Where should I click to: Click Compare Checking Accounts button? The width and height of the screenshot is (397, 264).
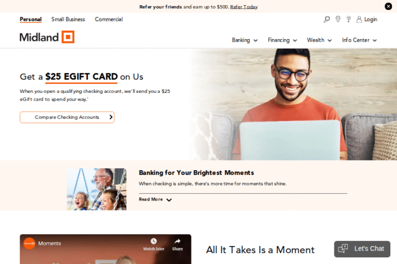click(67, 117)
